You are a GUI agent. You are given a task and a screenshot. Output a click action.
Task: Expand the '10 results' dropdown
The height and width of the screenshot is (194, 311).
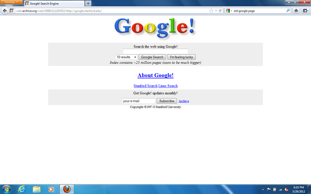[x=126, y=57]
